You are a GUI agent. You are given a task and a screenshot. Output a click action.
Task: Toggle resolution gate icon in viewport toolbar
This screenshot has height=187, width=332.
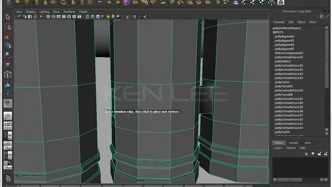[x=59, y=17]
